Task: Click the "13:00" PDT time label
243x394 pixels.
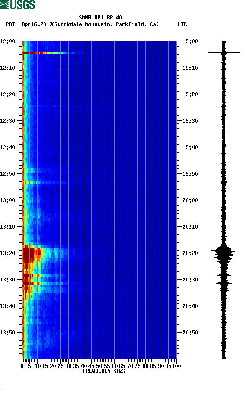Action: click(x=7, y=200)
